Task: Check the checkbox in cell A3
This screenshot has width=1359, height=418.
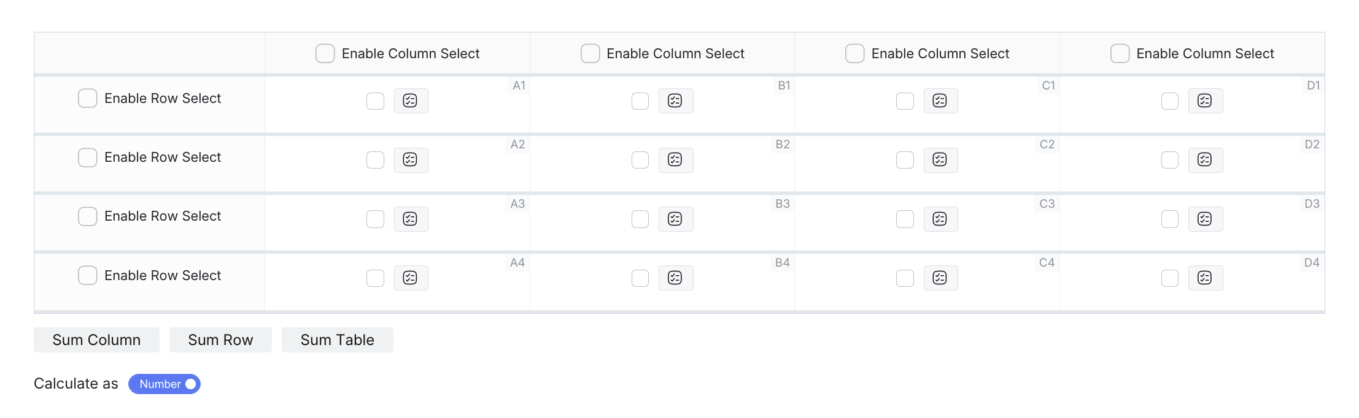Action: click(375, 219)
